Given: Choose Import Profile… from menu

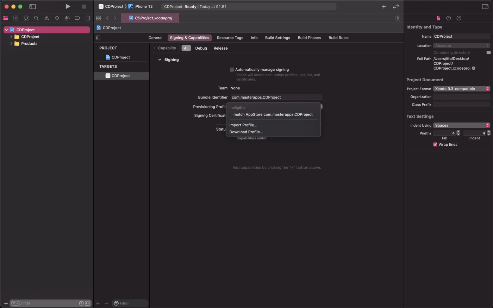Looking at the screenshot, I should tap(243, 125).
